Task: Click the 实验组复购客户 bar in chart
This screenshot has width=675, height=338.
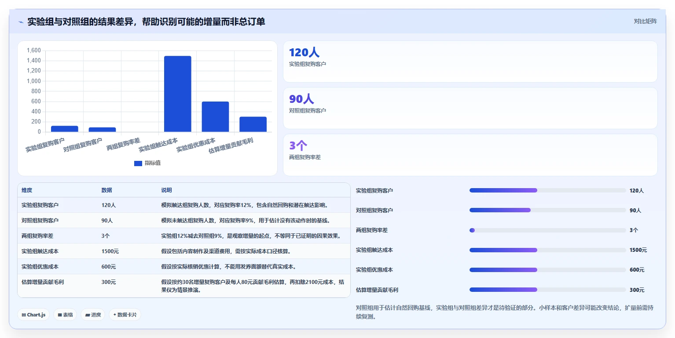Action: click(x=65, y=129)
